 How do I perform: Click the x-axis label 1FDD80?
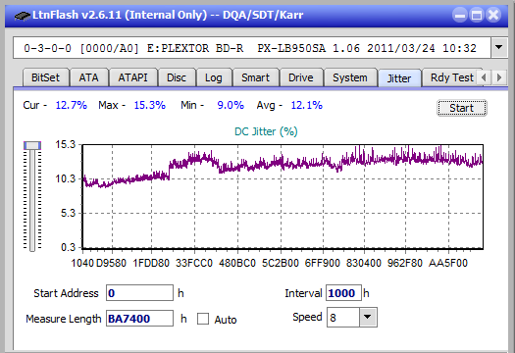tap(151, 263)
